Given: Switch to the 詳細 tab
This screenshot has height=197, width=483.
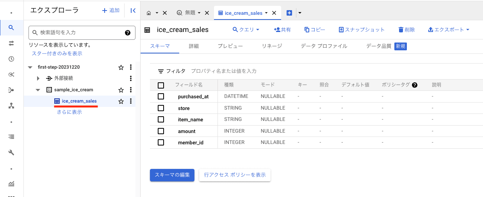Looking at the screenshot, I should point(194,46).
